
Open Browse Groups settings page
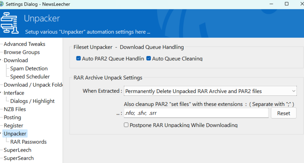click(22, 52)
